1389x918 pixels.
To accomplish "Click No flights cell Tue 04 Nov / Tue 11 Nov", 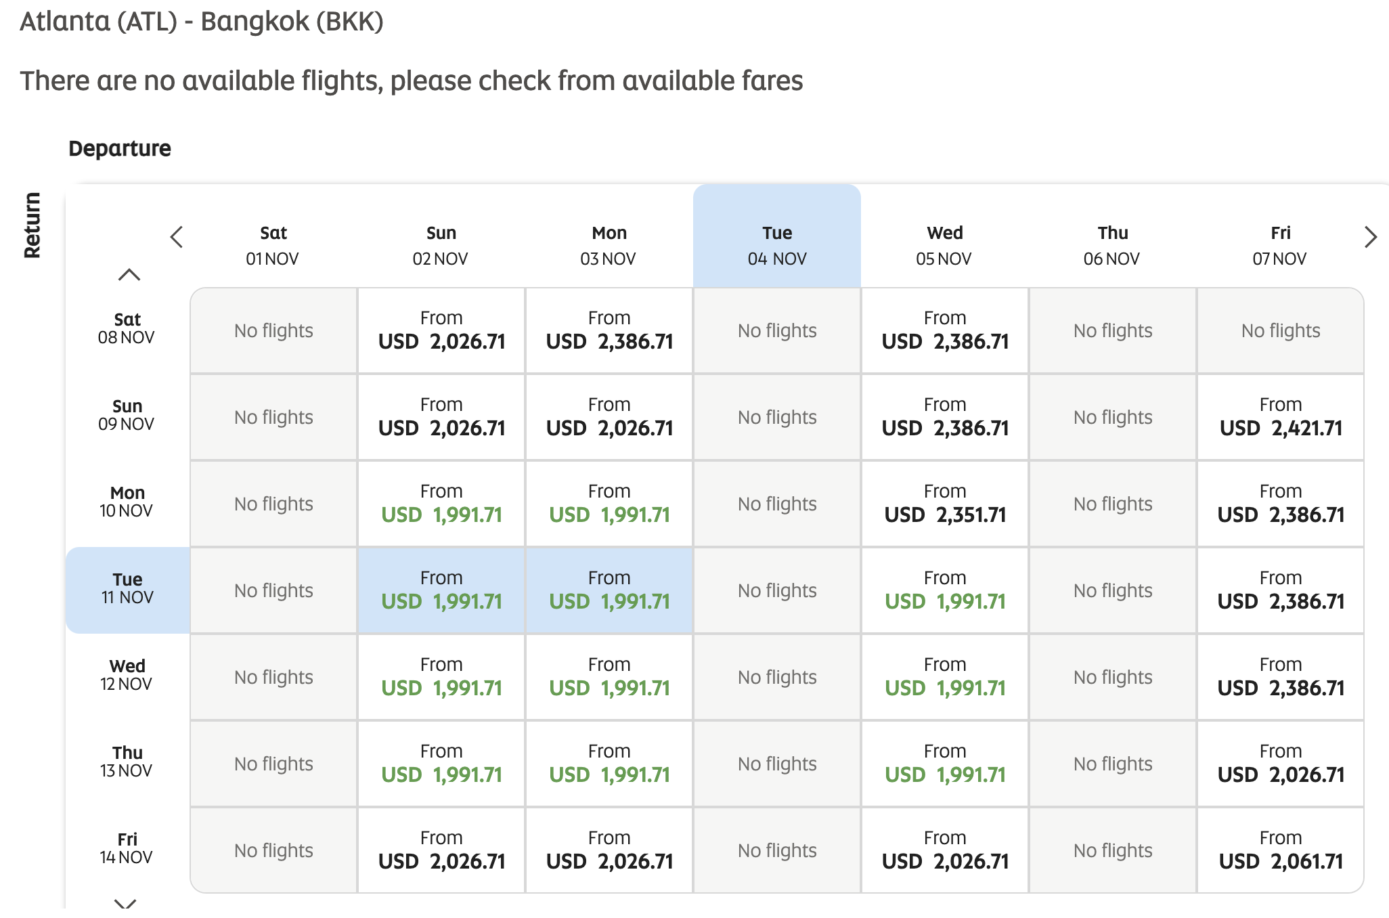I will (777, 590).
